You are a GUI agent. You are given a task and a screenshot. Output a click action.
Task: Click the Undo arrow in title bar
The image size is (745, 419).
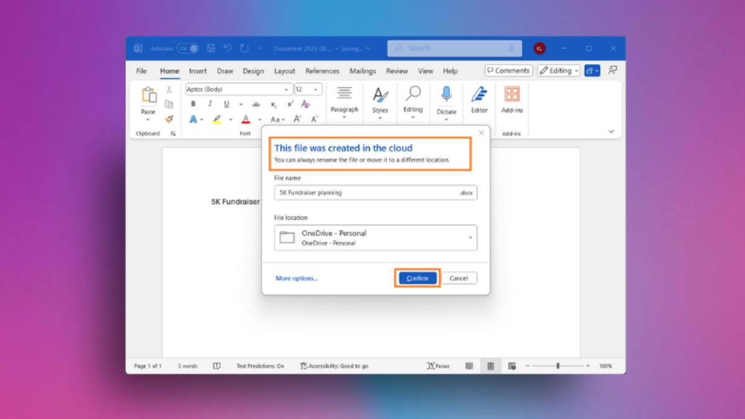point(228,48)
